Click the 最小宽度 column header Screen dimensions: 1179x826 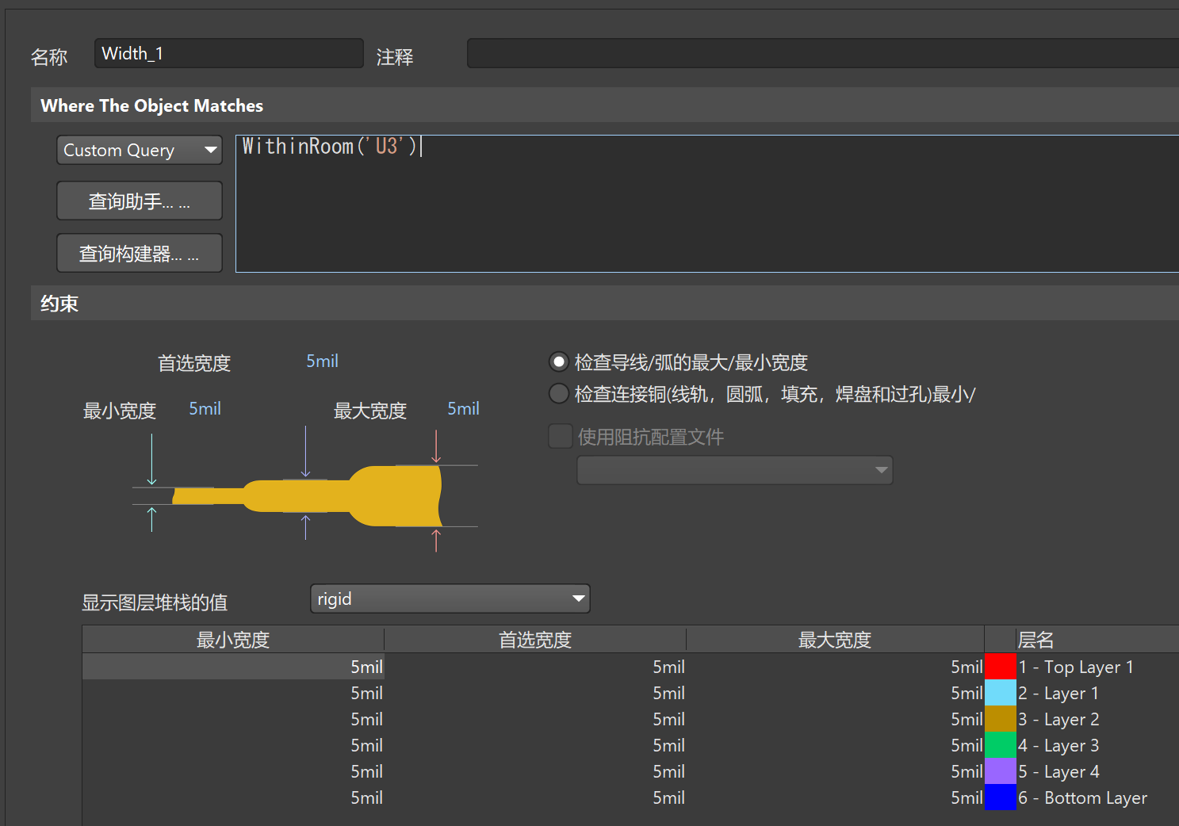coord(233,640)
